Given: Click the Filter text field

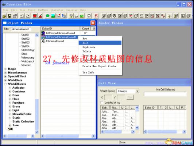Looking at the screenshot, I should [x=21, y=29].
